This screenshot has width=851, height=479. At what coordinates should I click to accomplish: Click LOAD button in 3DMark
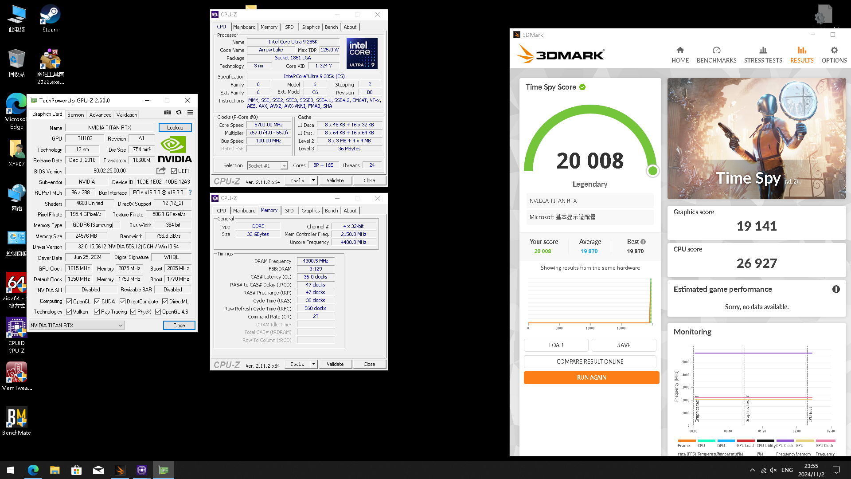556,345
